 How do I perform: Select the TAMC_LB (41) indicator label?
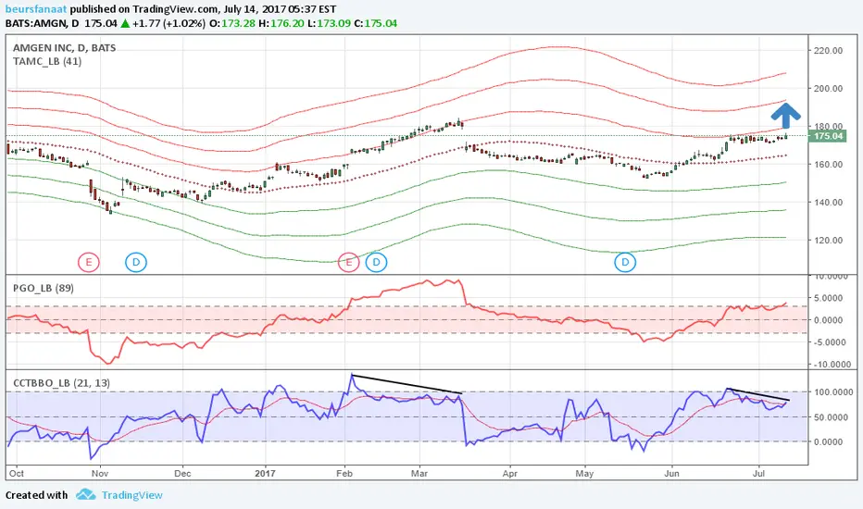47,61
